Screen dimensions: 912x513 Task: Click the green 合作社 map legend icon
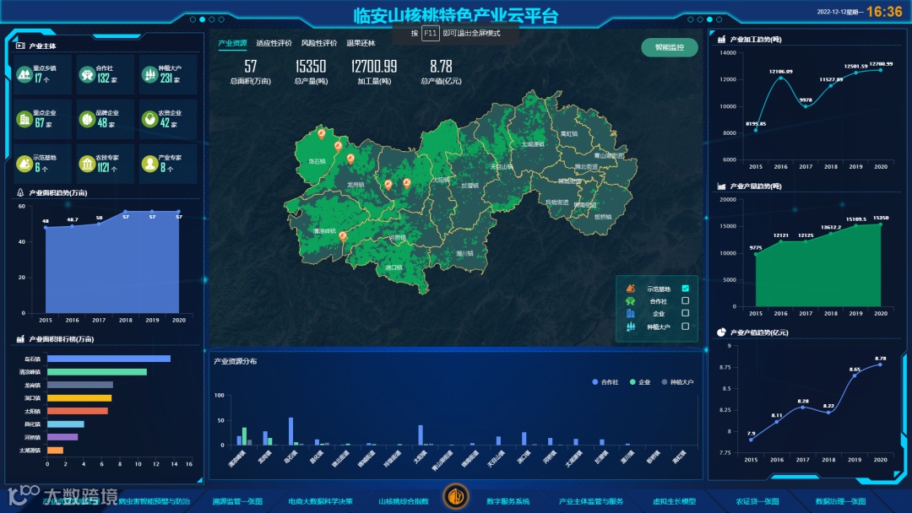[631, 301]
